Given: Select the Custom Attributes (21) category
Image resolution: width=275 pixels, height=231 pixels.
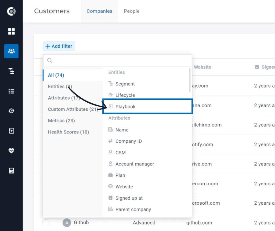Looking at the screenshot, I should coord(73,109).
